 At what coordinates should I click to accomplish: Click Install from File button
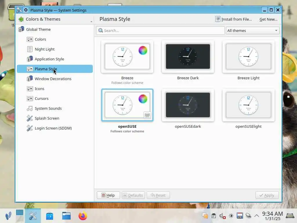[233, 19]
